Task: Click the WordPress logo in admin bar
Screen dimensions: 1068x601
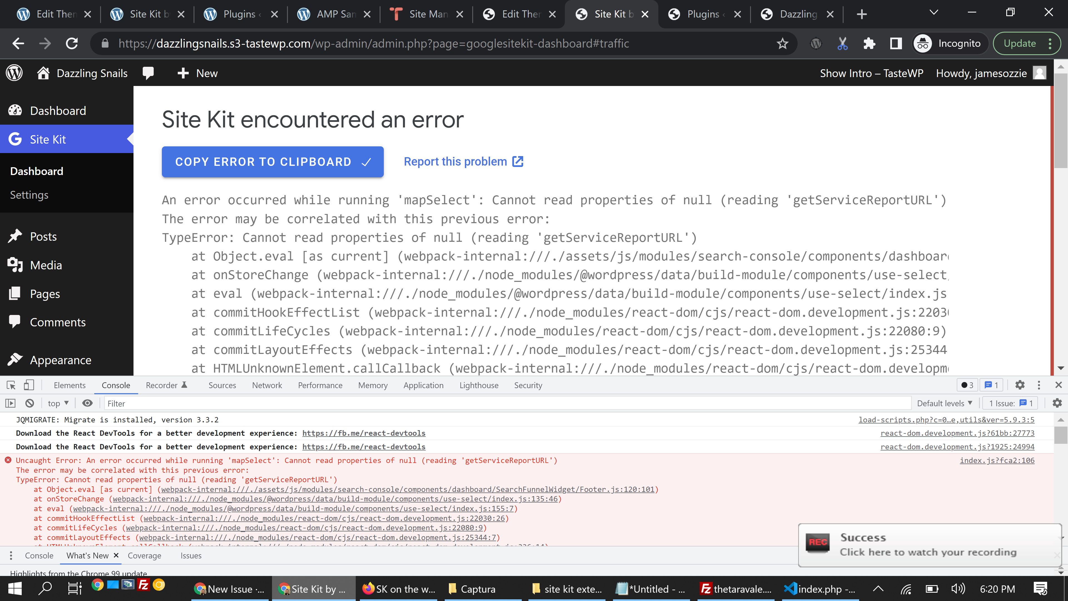Action: click(x=14, y=73)
